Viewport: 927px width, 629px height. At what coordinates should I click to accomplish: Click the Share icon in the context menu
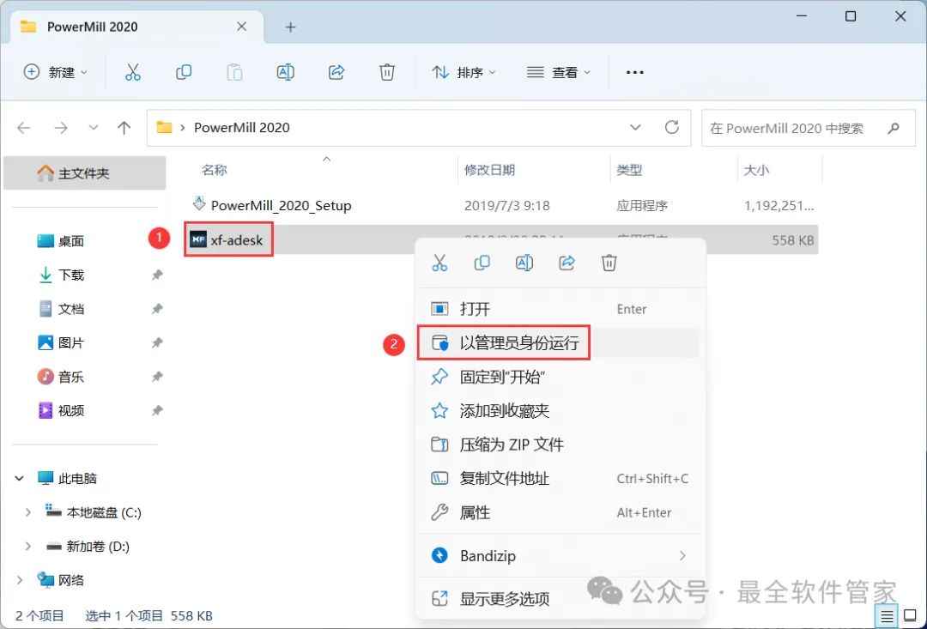(567, 263)
